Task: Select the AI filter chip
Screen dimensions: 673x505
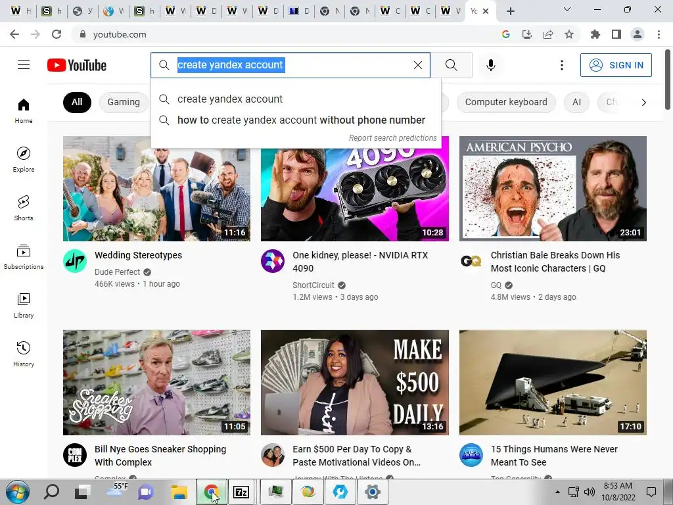Action: click(576, 102)
